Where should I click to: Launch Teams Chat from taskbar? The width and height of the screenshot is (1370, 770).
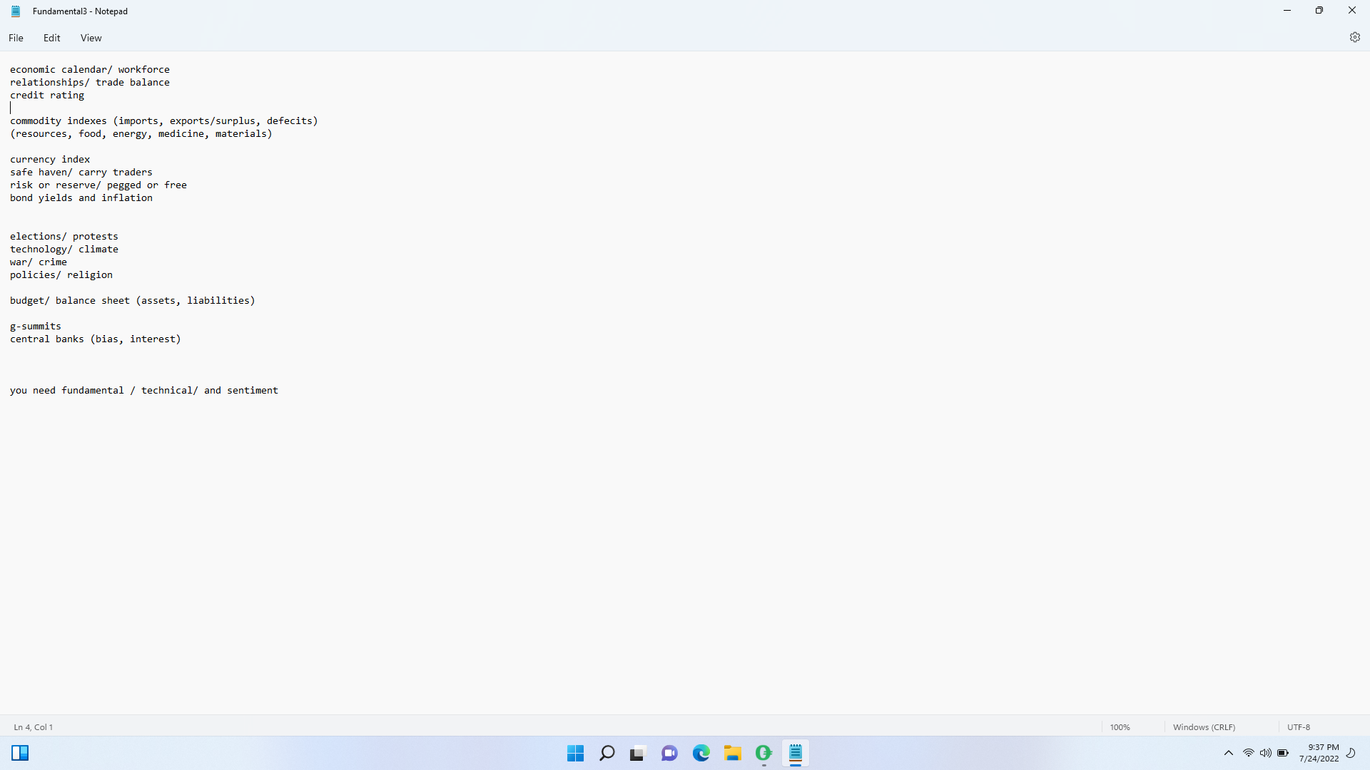(669, 753)
